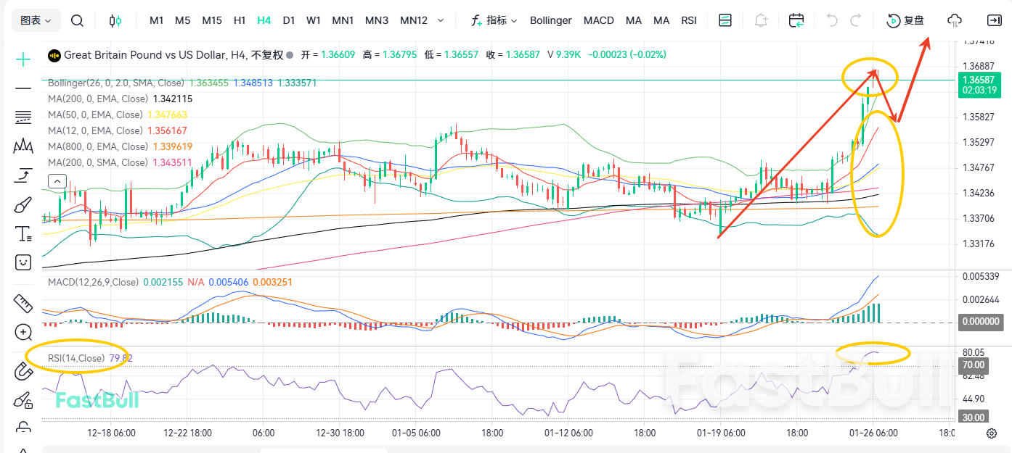Toggle the magic drawing tool lock
Screen dimensions: 1012x453
tap(23, 401)
